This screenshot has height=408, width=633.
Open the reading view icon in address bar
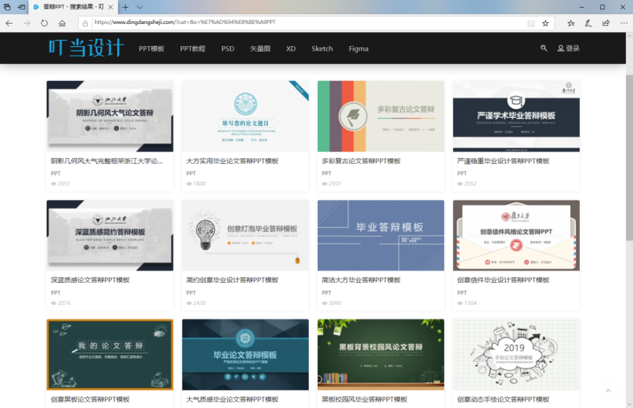point(531,23)
